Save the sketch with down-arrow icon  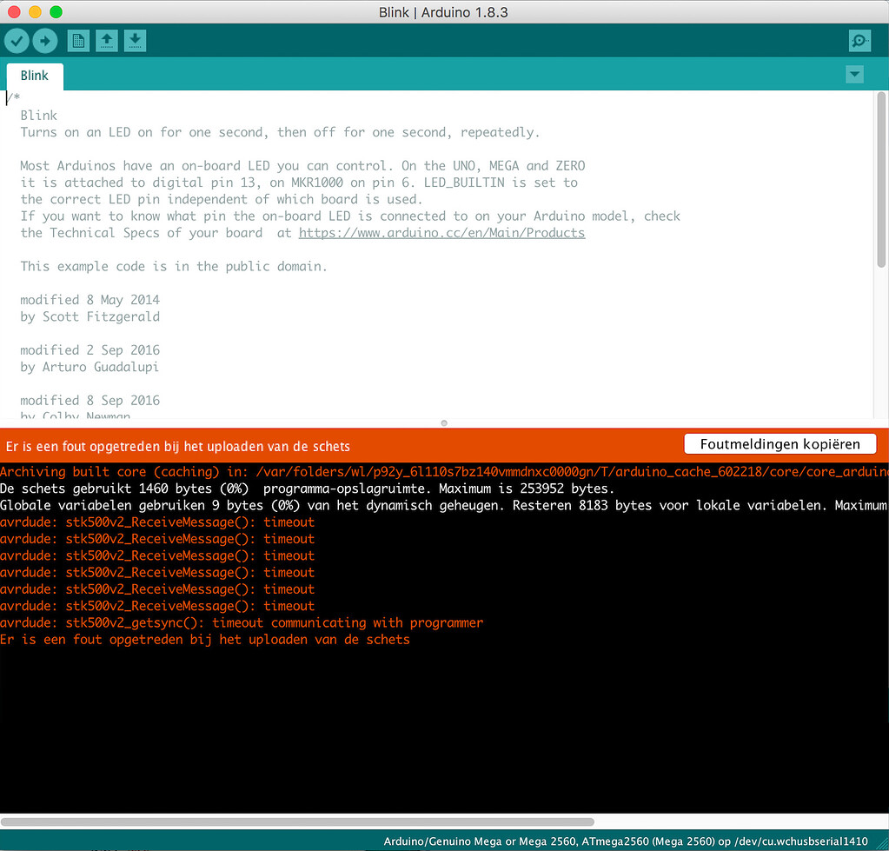click(x=135, y=41)
